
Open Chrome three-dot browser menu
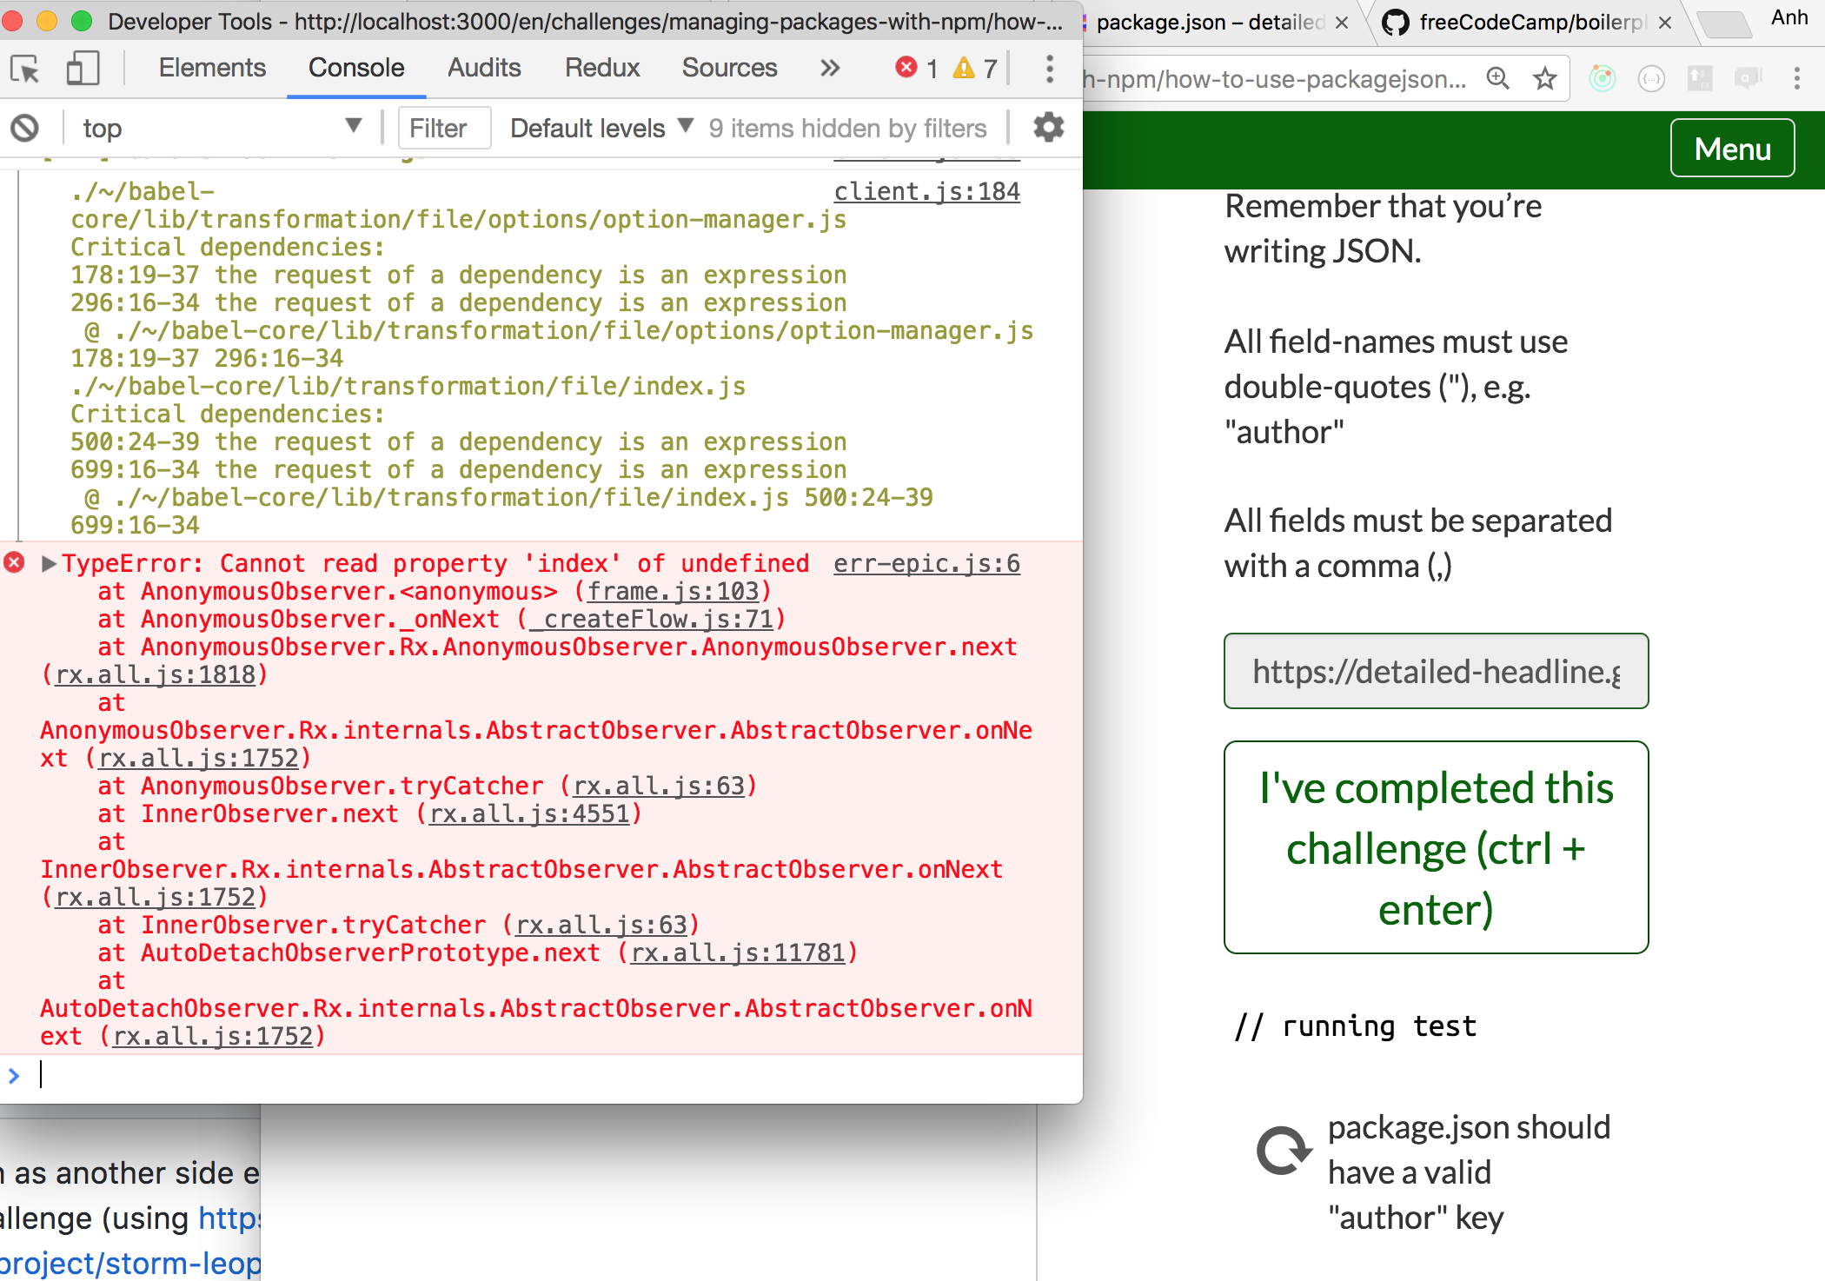(1797, 79)
